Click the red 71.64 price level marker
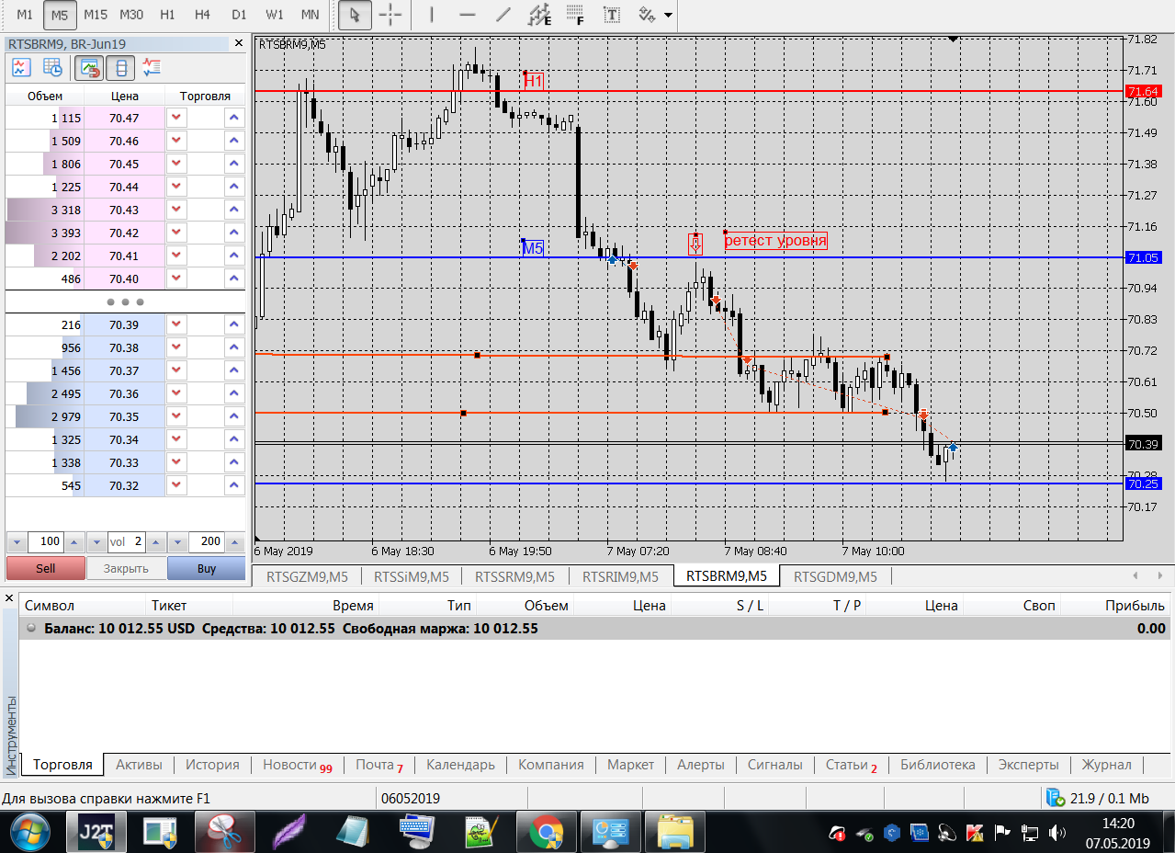Image resolution: width=1175 pixels, height=853 pixels. [x=1143, y=91]
